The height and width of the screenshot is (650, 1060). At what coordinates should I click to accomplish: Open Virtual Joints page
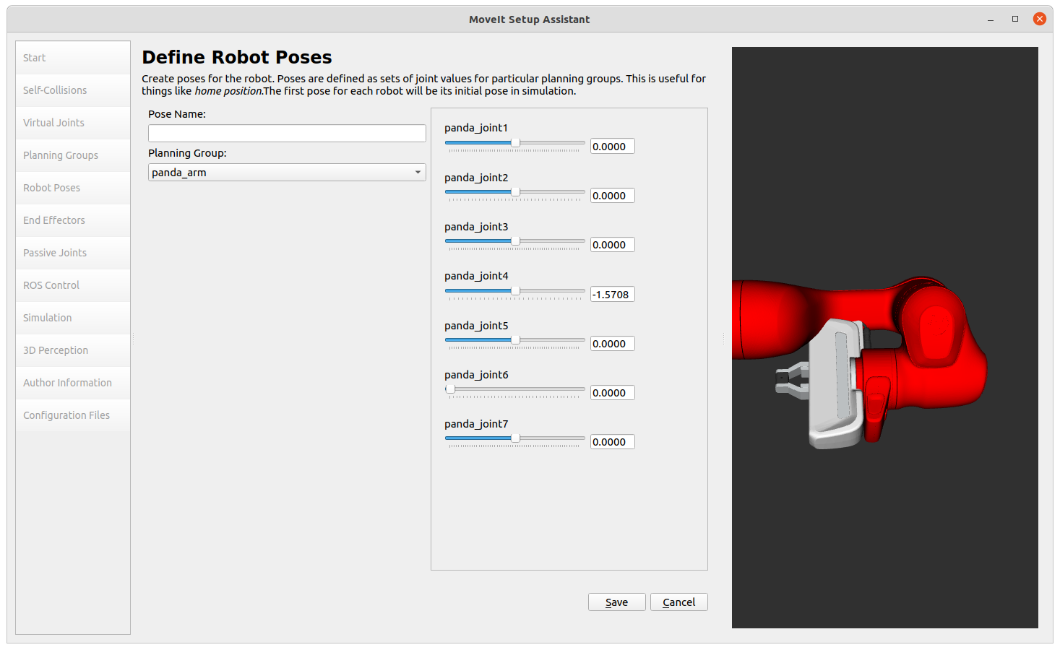coord(73,123)
